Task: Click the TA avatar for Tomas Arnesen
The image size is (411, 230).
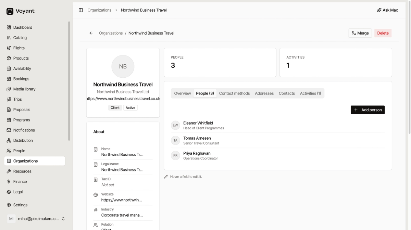Action: pyautogui.click(x=175, y=140)
